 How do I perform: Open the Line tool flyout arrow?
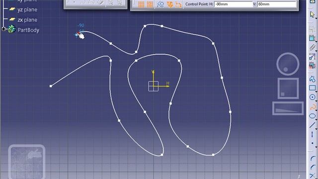[x=316, y=129]
